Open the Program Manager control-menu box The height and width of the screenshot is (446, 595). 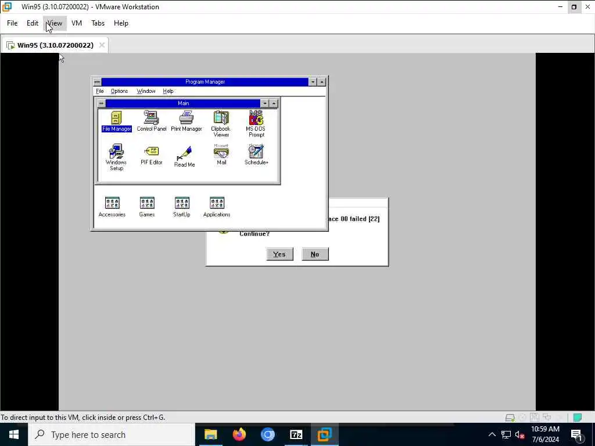(98, 82)
